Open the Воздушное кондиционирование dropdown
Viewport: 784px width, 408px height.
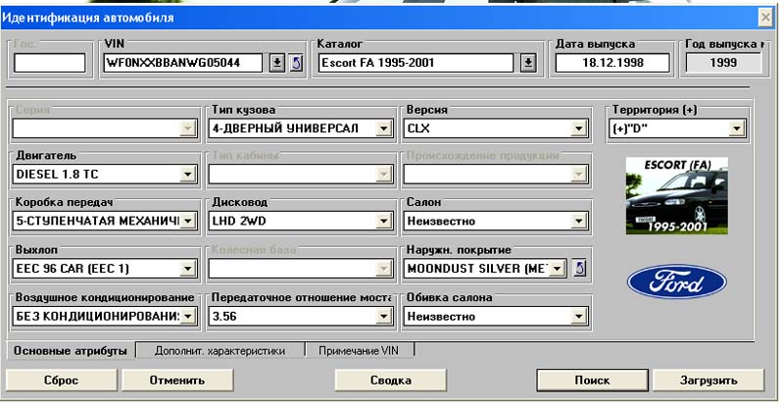(188, 316)
